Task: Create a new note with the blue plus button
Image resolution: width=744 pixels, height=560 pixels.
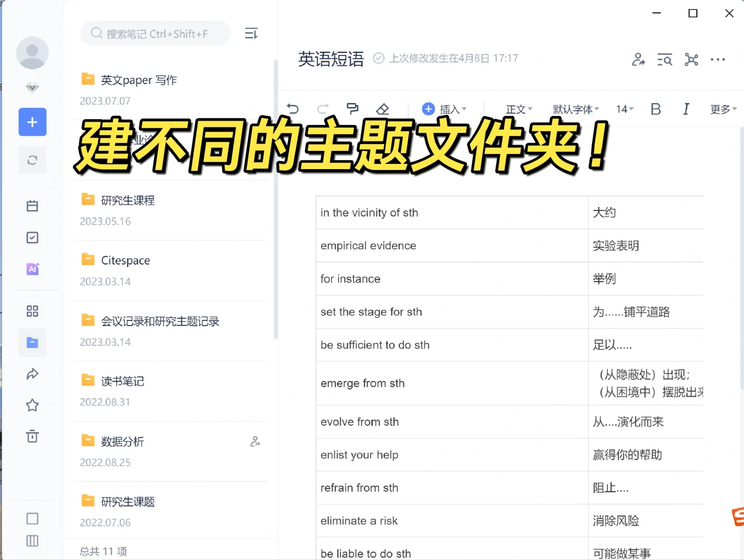Action: 32,122
